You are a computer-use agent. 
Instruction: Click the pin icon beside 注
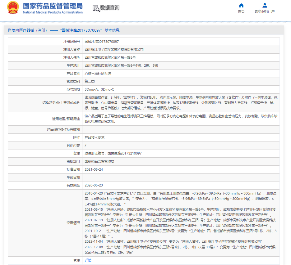coord(75,260)
